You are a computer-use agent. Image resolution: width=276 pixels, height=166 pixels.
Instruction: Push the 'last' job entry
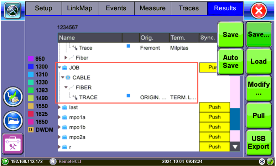click(214, 107)
